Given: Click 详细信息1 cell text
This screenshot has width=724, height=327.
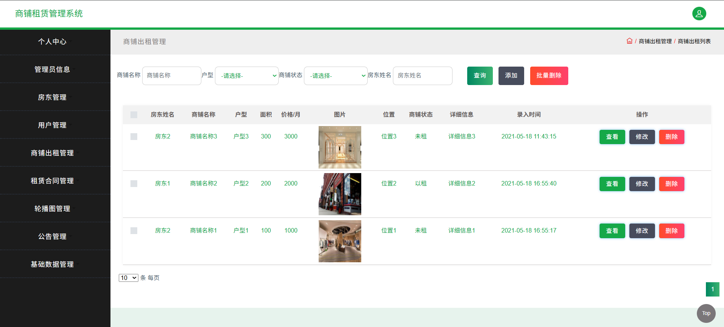Looking at the screenshot, I should (x=462, y=230).
